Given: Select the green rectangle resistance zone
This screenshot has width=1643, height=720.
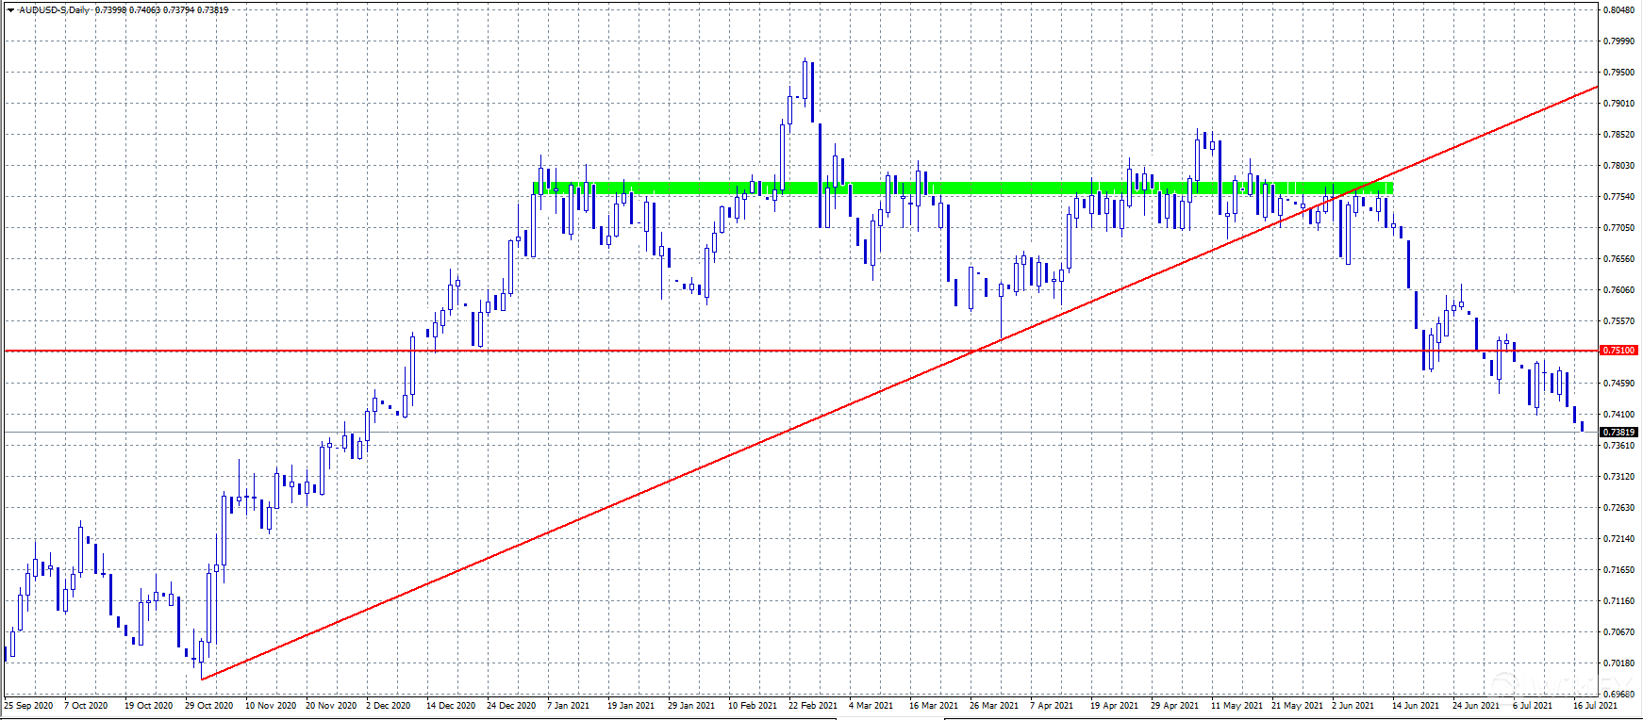Looking at the screenshot, I should 962,188.
